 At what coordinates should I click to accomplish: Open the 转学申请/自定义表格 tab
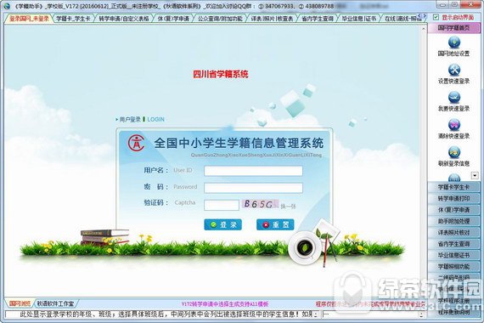tap(124, 19)
